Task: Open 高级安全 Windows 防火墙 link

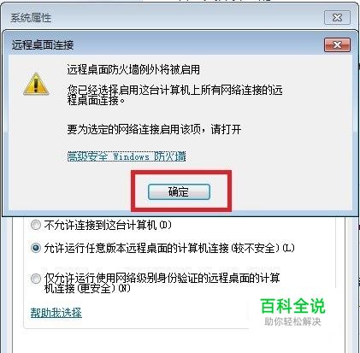Action: [x=127, y=156]
